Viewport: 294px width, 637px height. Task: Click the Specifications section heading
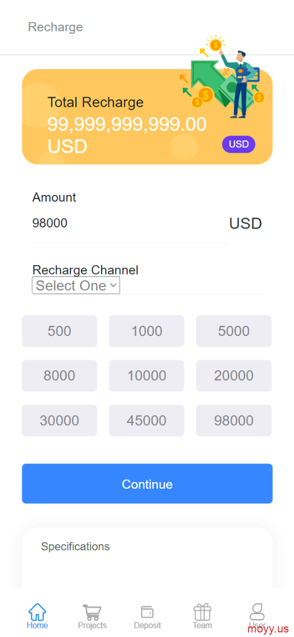(75, 547)
